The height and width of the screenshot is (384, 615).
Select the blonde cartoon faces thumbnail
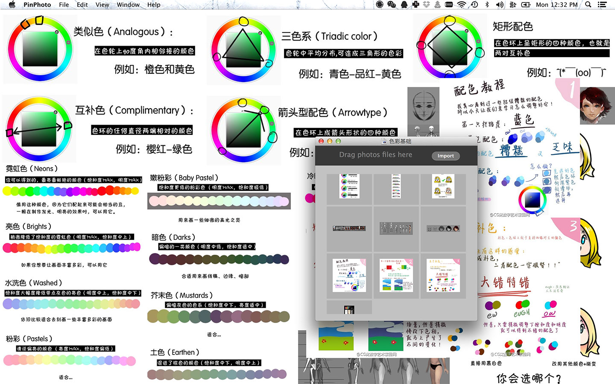443,186
